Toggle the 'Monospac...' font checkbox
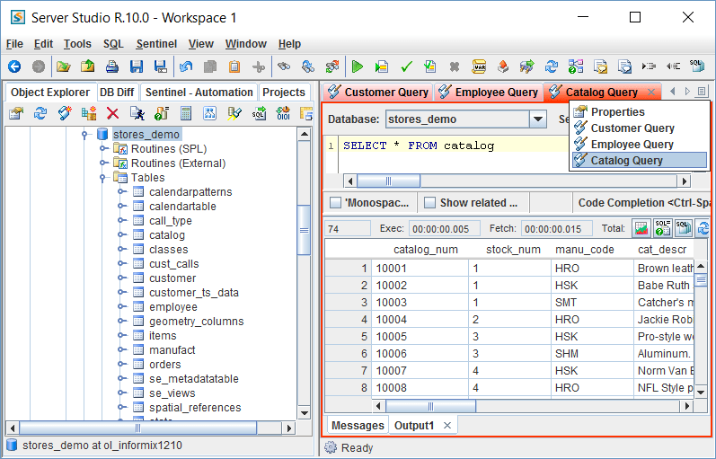Image resolution: width=716 pixels, height=459 pixels. 335,203
